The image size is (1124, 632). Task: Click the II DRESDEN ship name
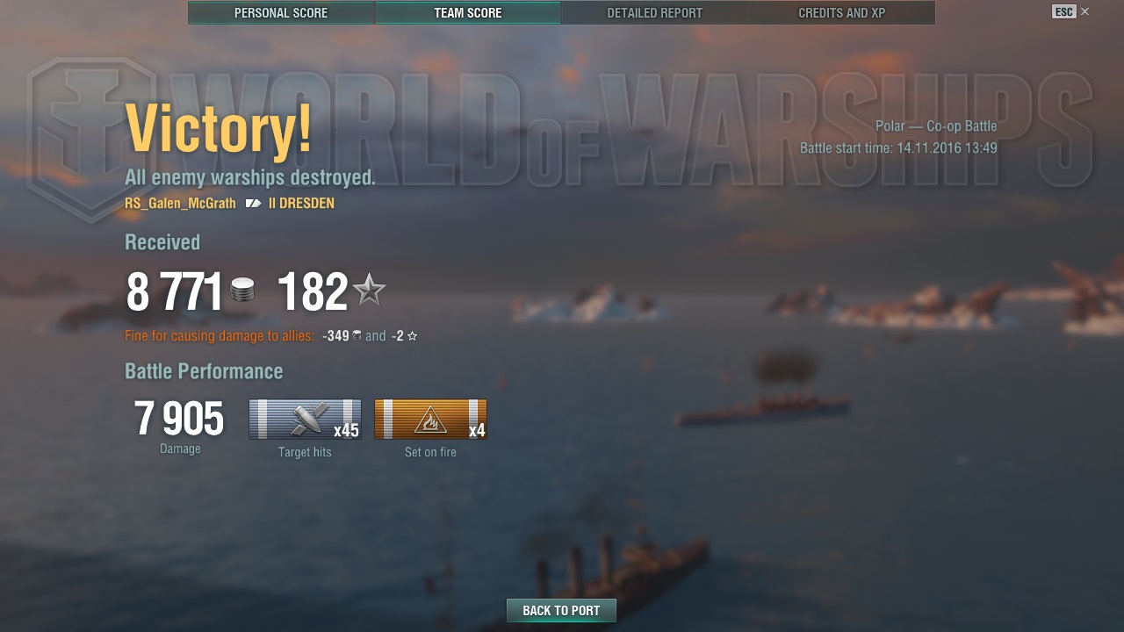[301, 204]
